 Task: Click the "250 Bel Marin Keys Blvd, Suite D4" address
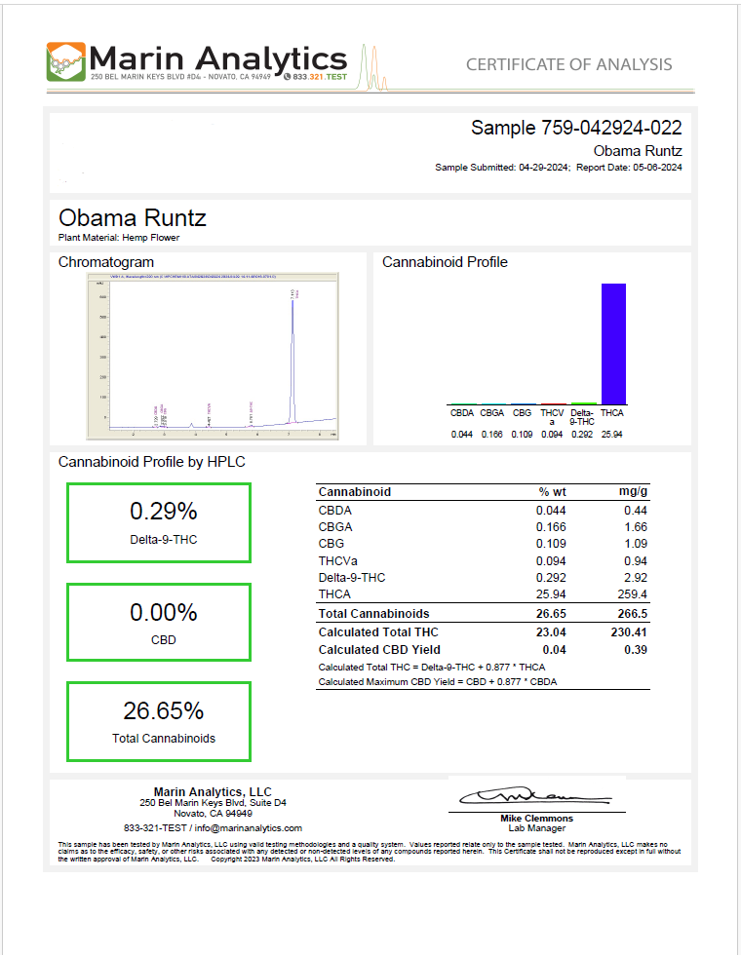click(213, 803)
